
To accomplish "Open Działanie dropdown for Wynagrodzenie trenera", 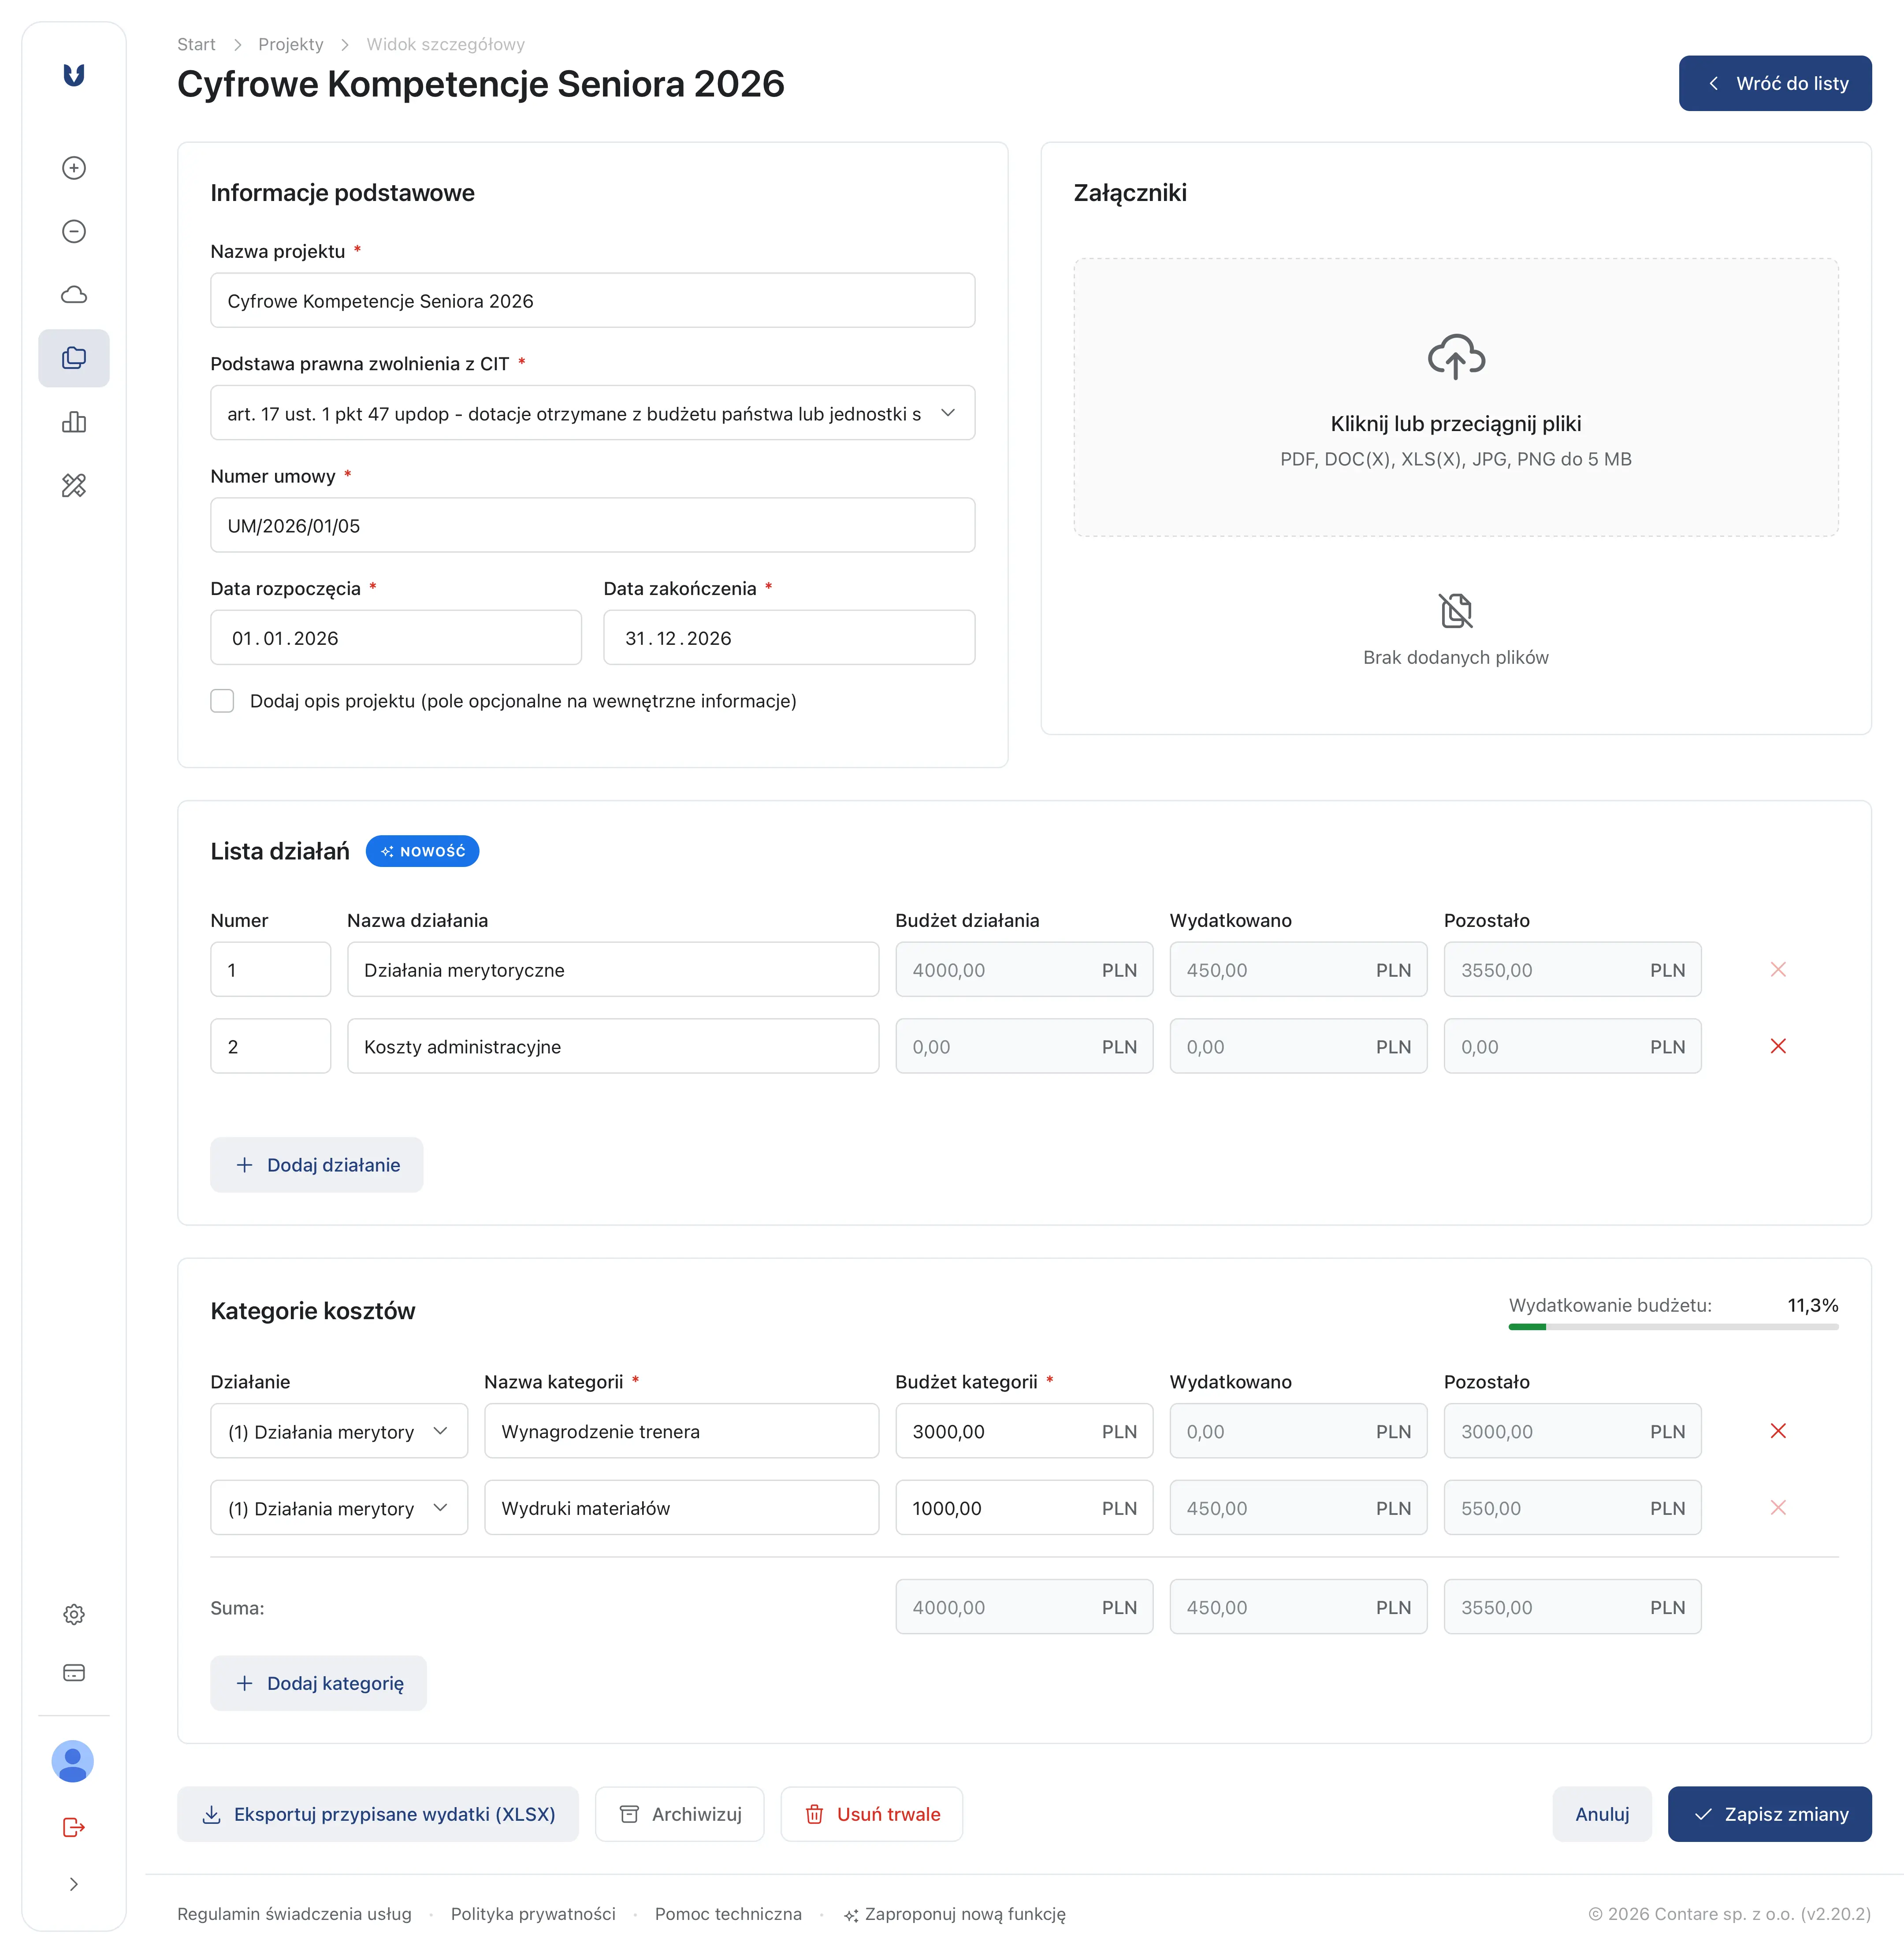I will click(338, 1431).
